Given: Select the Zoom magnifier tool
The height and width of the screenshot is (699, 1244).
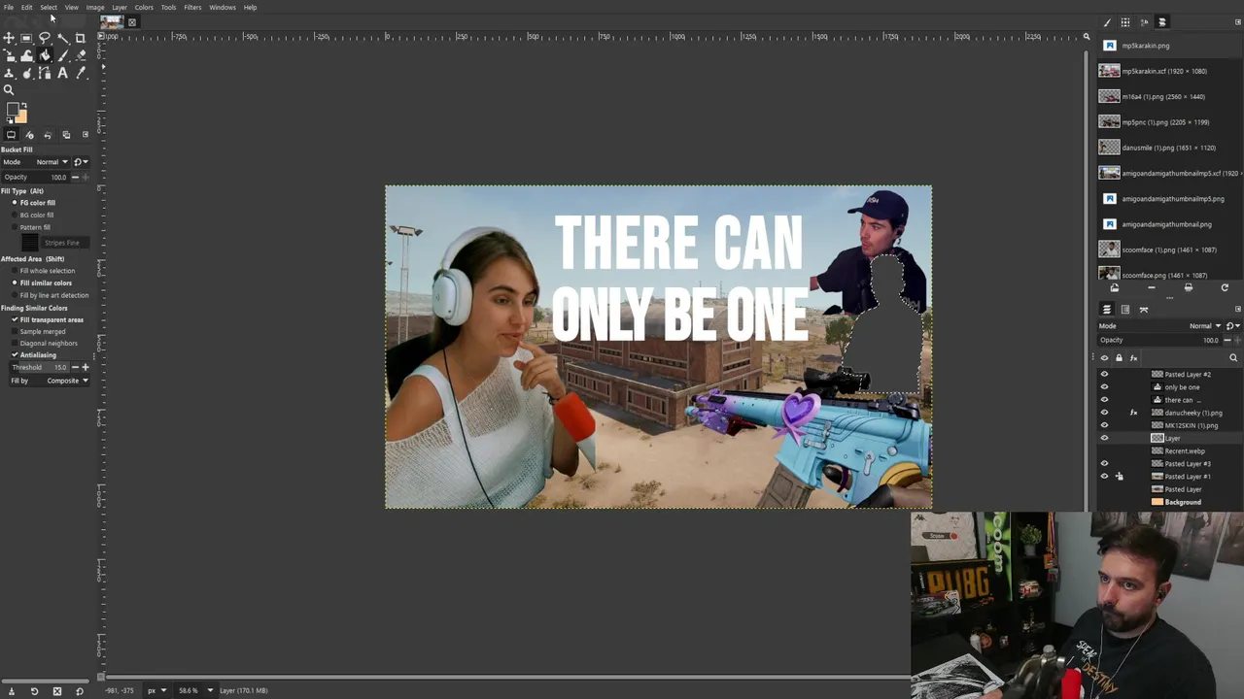Looking at the screenshot, I should tap(9, 90).
